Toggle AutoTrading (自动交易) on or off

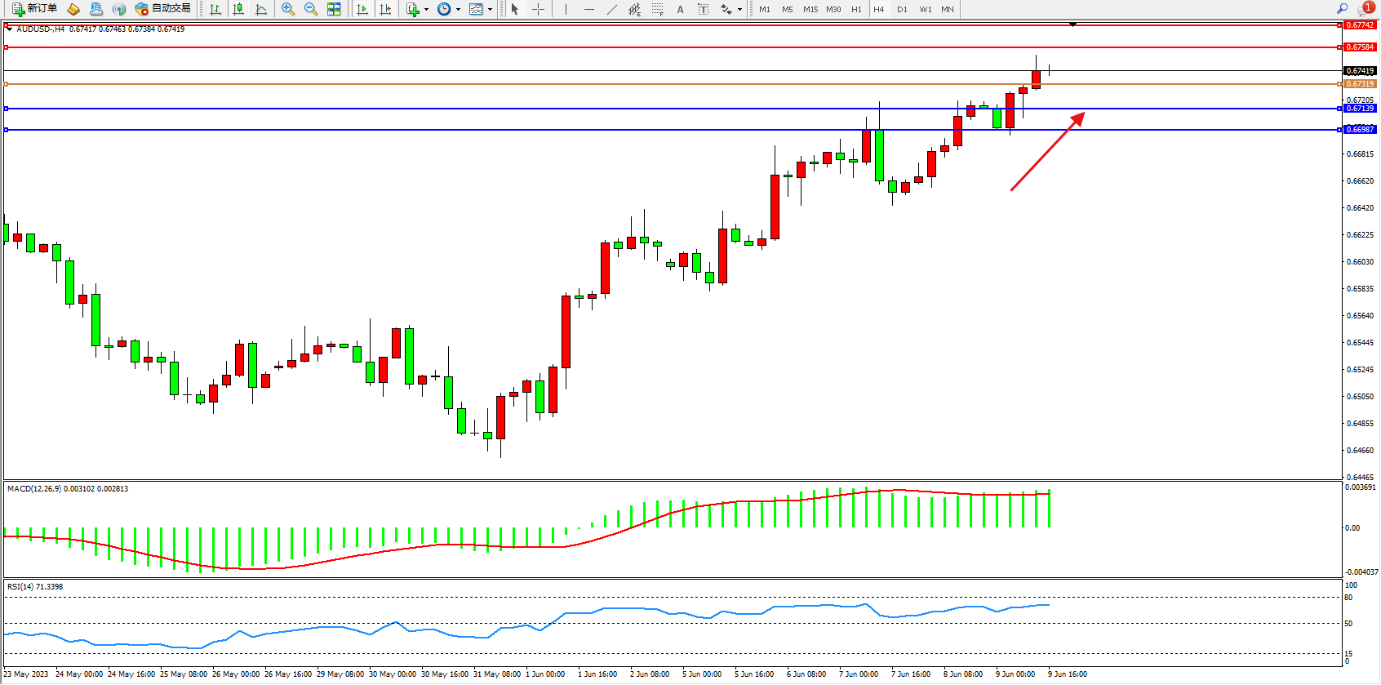163,9
